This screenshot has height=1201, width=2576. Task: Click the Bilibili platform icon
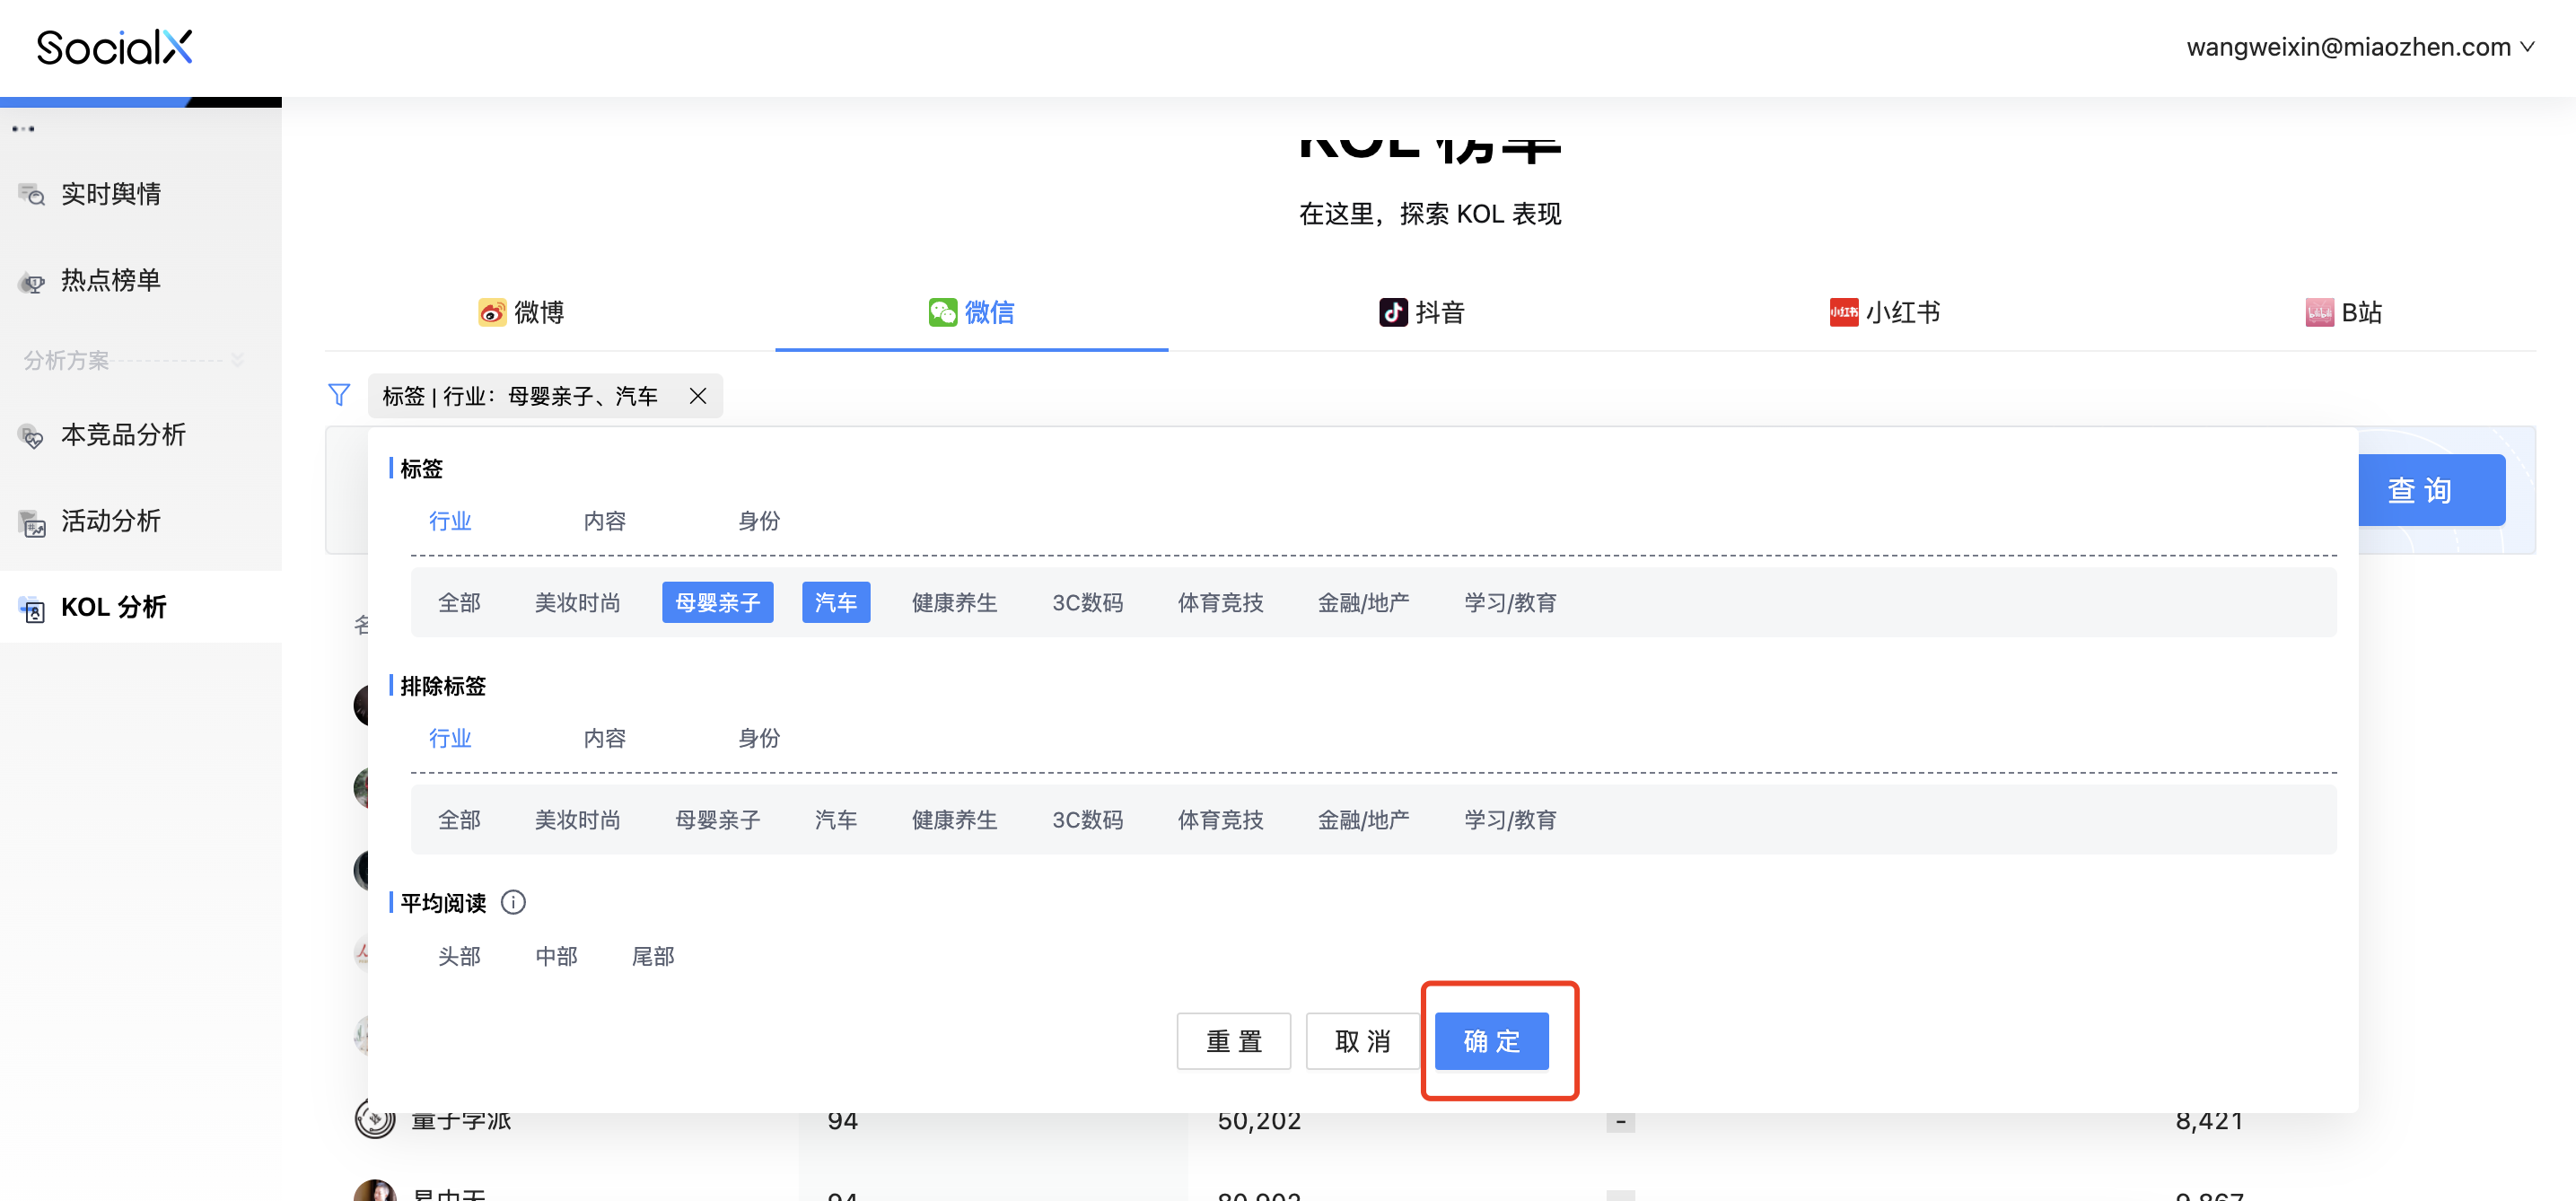coord(2319,313)
